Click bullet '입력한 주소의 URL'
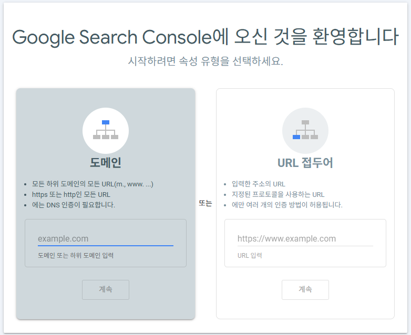The height and width of the screenshot is (335, 411). click(259, 184)
